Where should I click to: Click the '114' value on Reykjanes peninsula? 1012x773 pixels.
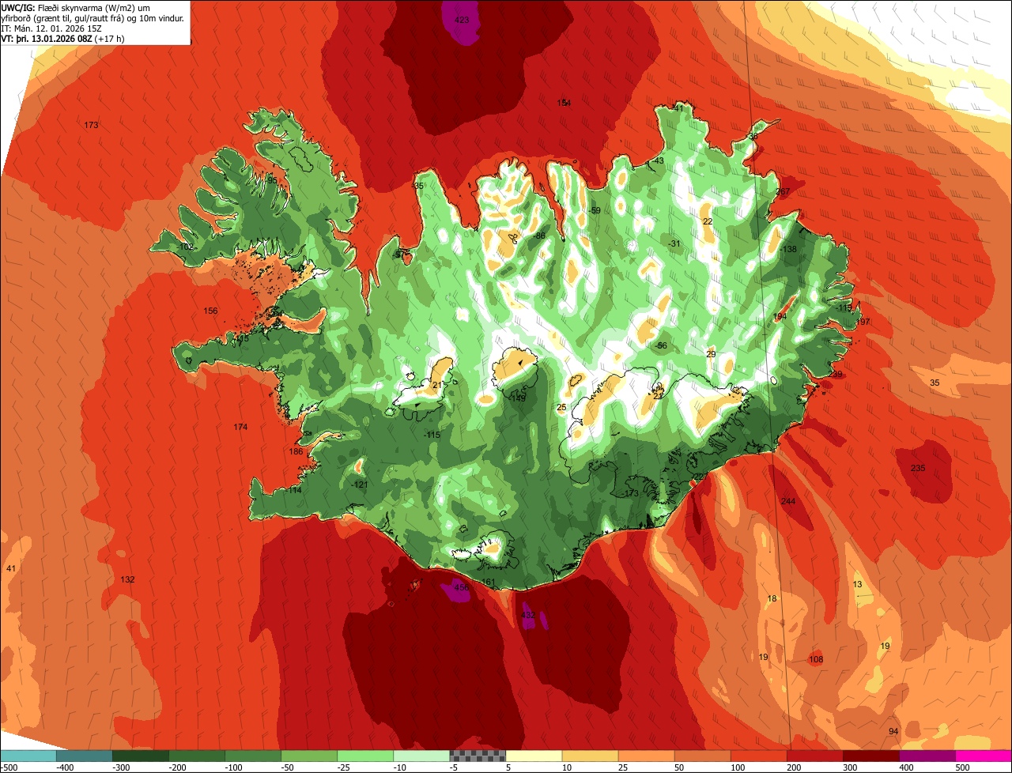tap(295, 490)
